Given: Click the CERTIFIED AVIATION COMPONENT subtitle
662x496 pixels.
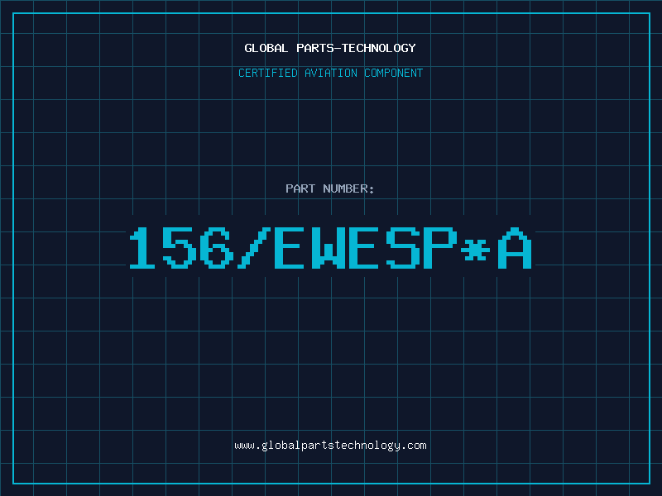Looking at the screenshot, I should point(330,73).
